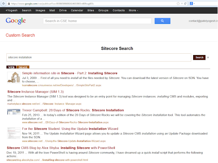Click the Sitecore Search heading text
Screen dimensions: 218x163
click(x=117, y=49)
